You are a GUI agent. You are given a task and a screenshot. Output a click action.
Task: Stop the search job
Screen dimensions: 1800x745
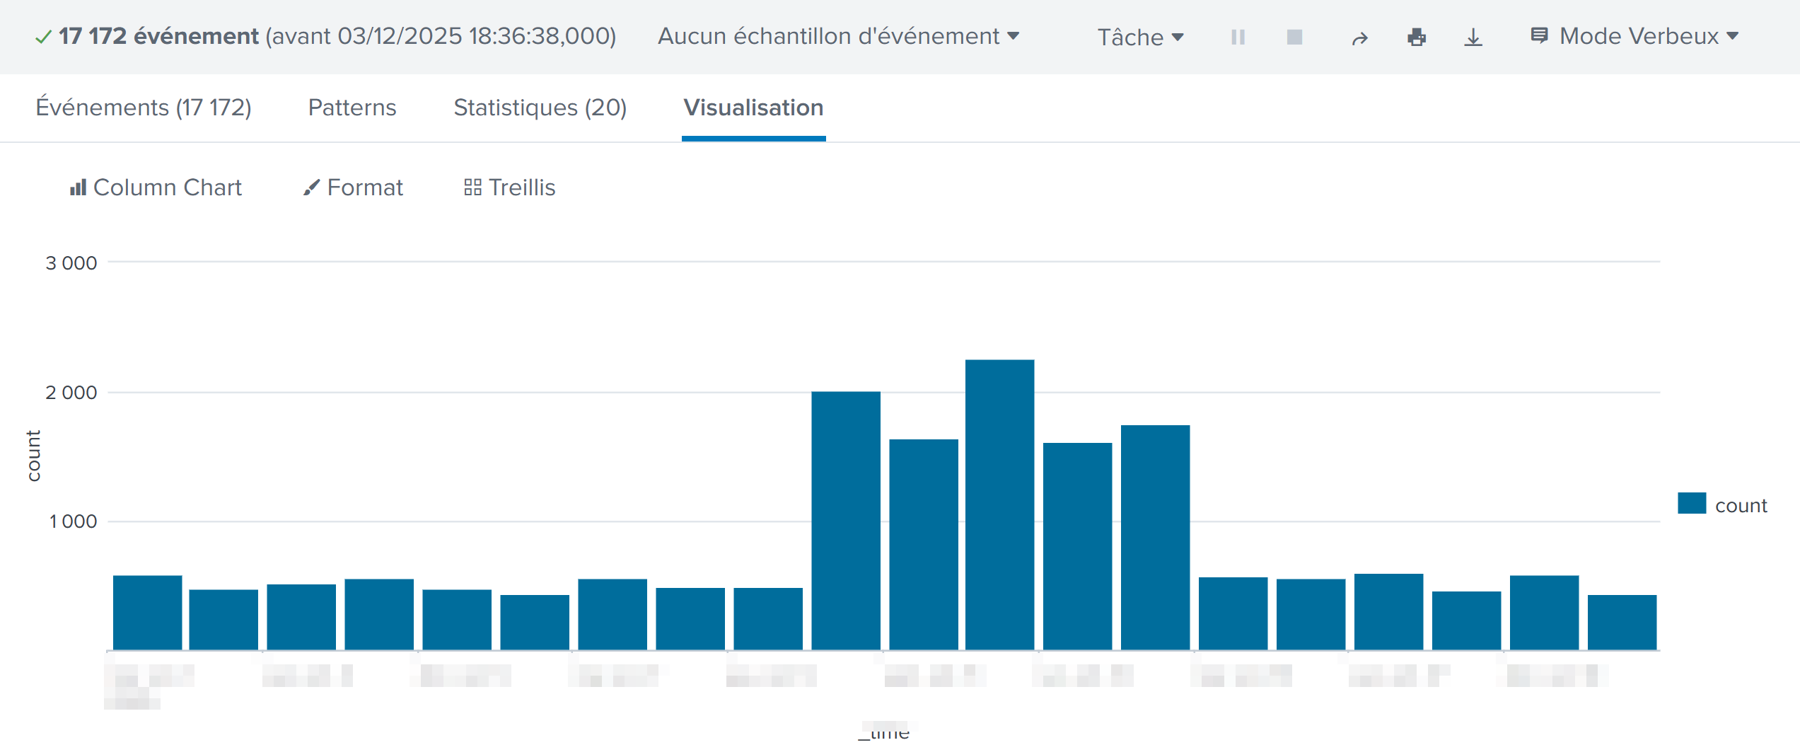pos(1294,37)
